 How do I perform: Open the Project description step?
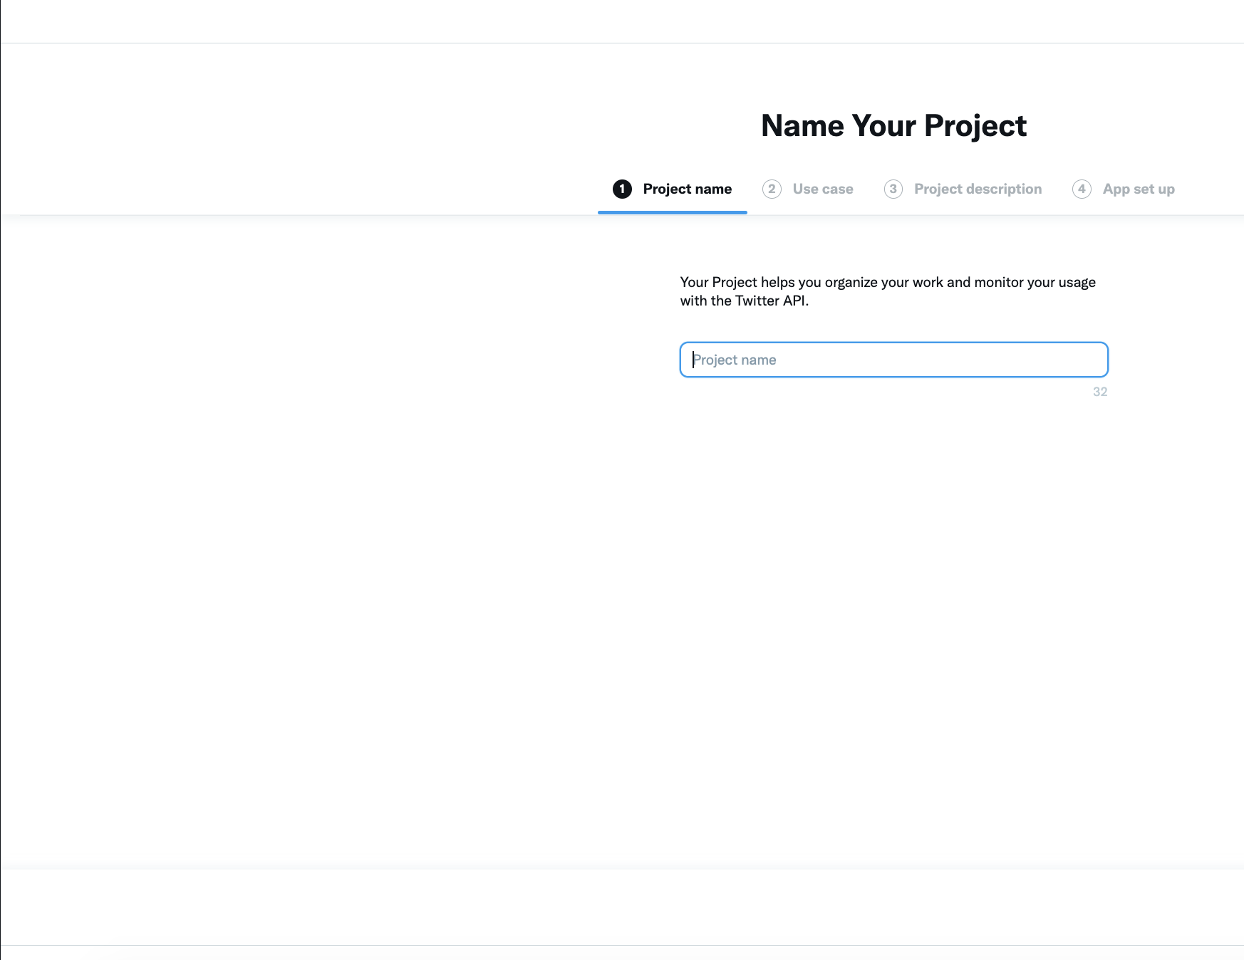click(963, 189)
